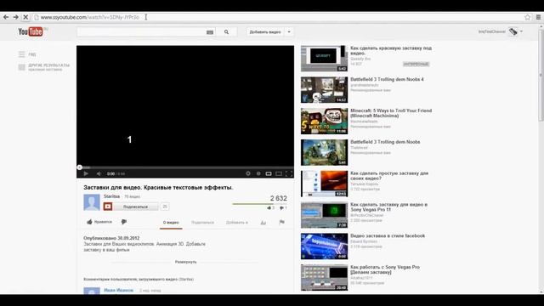
Task: Open the statistics chart icon tab
Action: (x=263, y=223)
